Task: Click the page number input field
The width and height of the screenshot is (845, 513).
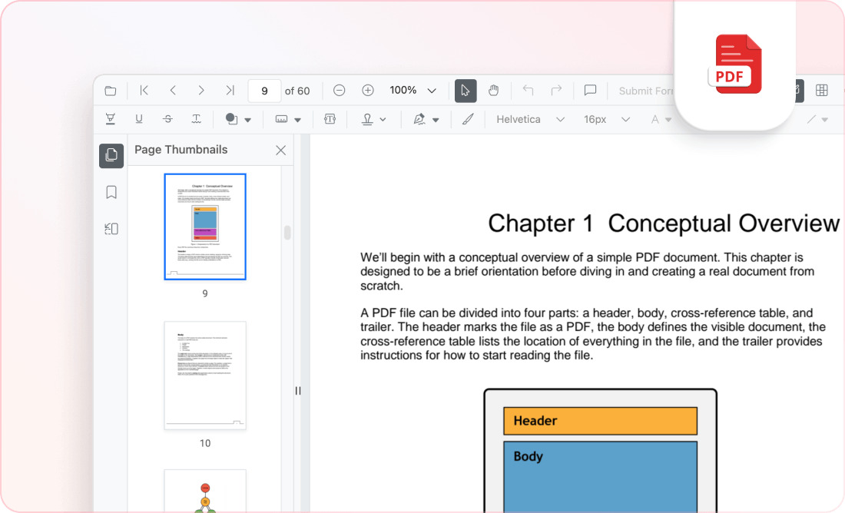Action: (264, 91)
